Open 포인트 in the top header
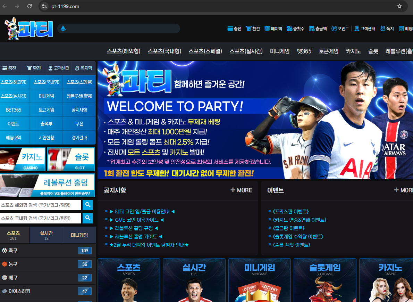 pyautogui.click(x=340, y=28)
